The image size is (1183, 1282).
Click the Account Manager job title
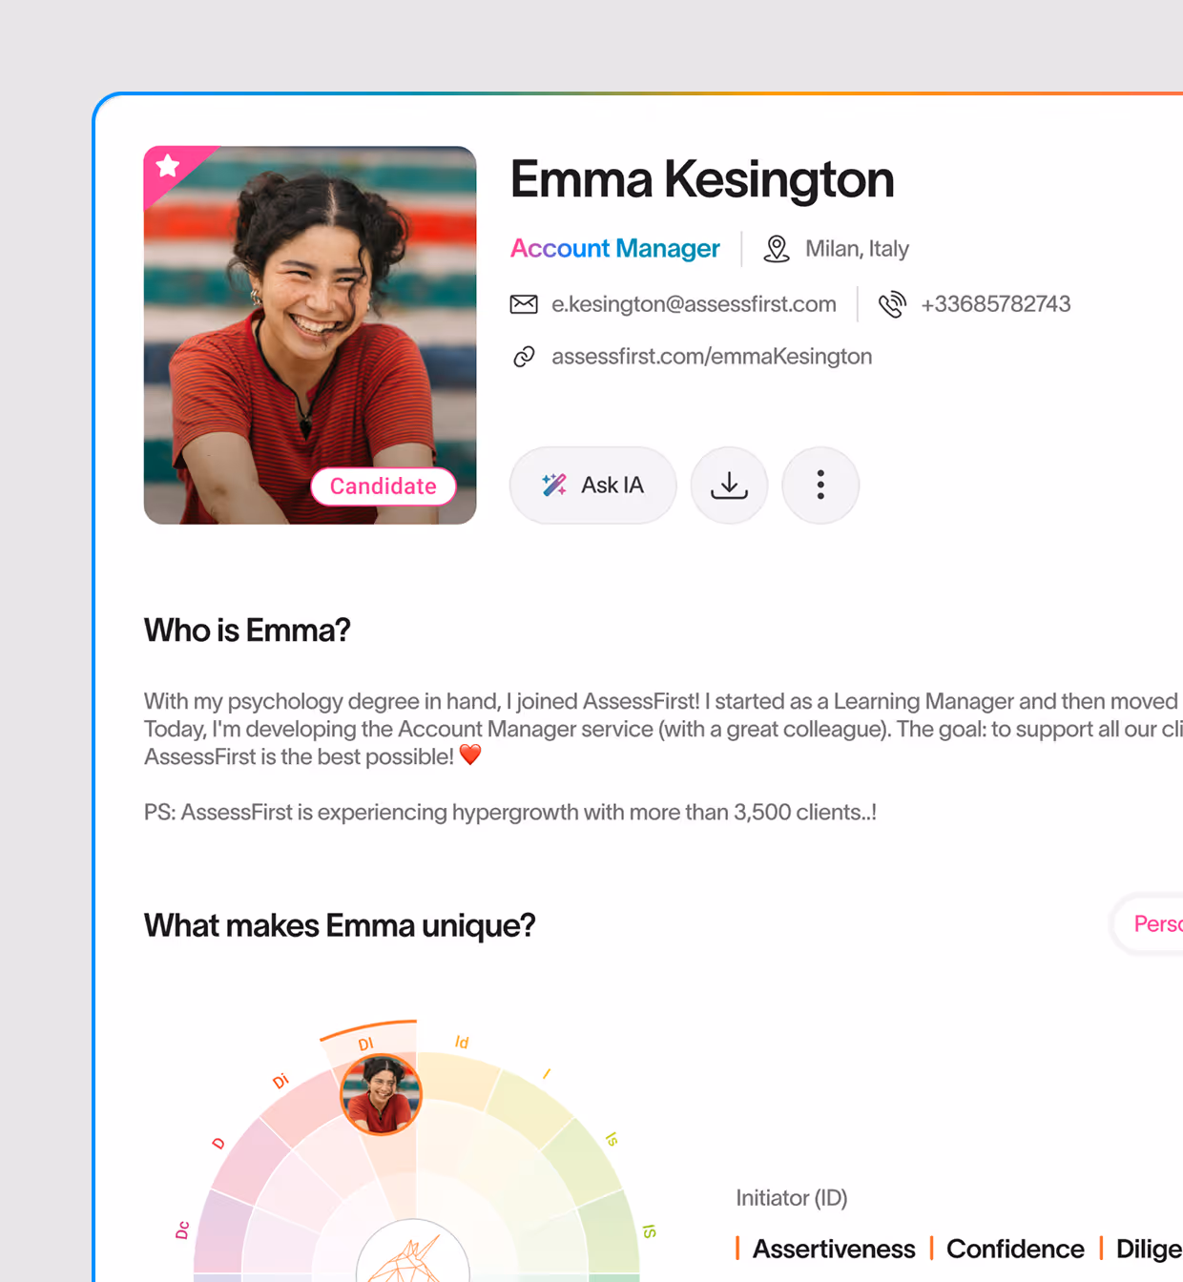(615, 249)
